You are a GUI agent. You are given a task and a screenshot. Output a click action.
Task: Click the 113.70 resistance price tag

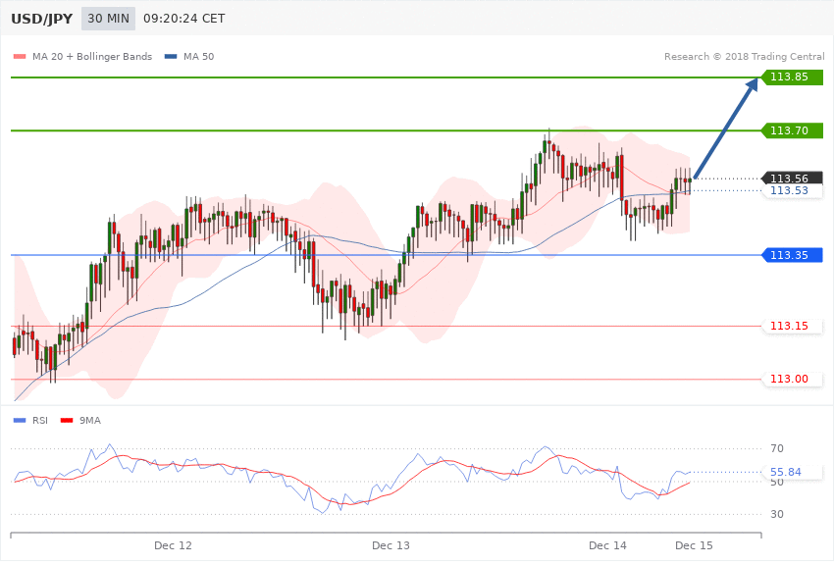click(x=792, y=130)
